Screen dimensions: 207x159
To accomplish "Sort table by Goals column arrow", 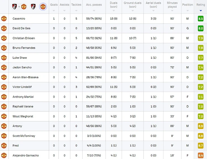I will 54,11.
